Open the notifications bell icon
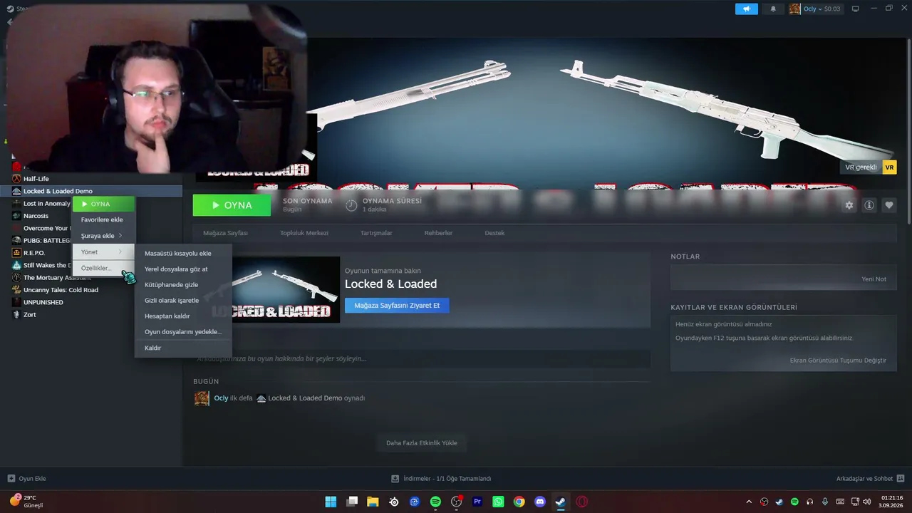 [773, 9]
